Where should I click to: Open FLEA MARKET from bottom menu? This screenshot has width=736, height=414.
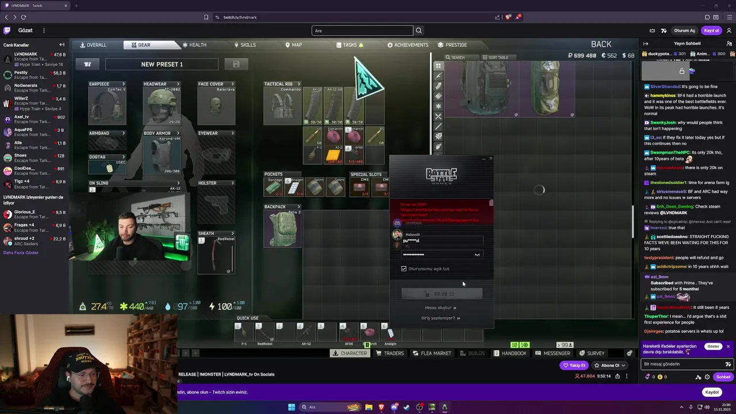432,353
